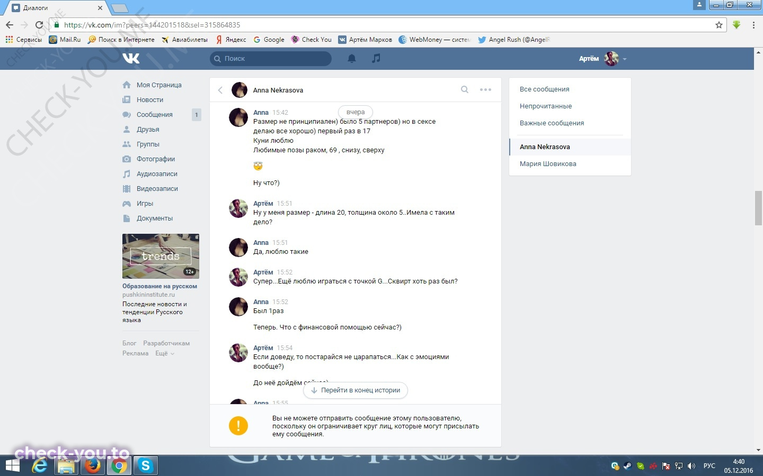
Task: Open the Авиабилеты bookmark
Action: point(184,40)
